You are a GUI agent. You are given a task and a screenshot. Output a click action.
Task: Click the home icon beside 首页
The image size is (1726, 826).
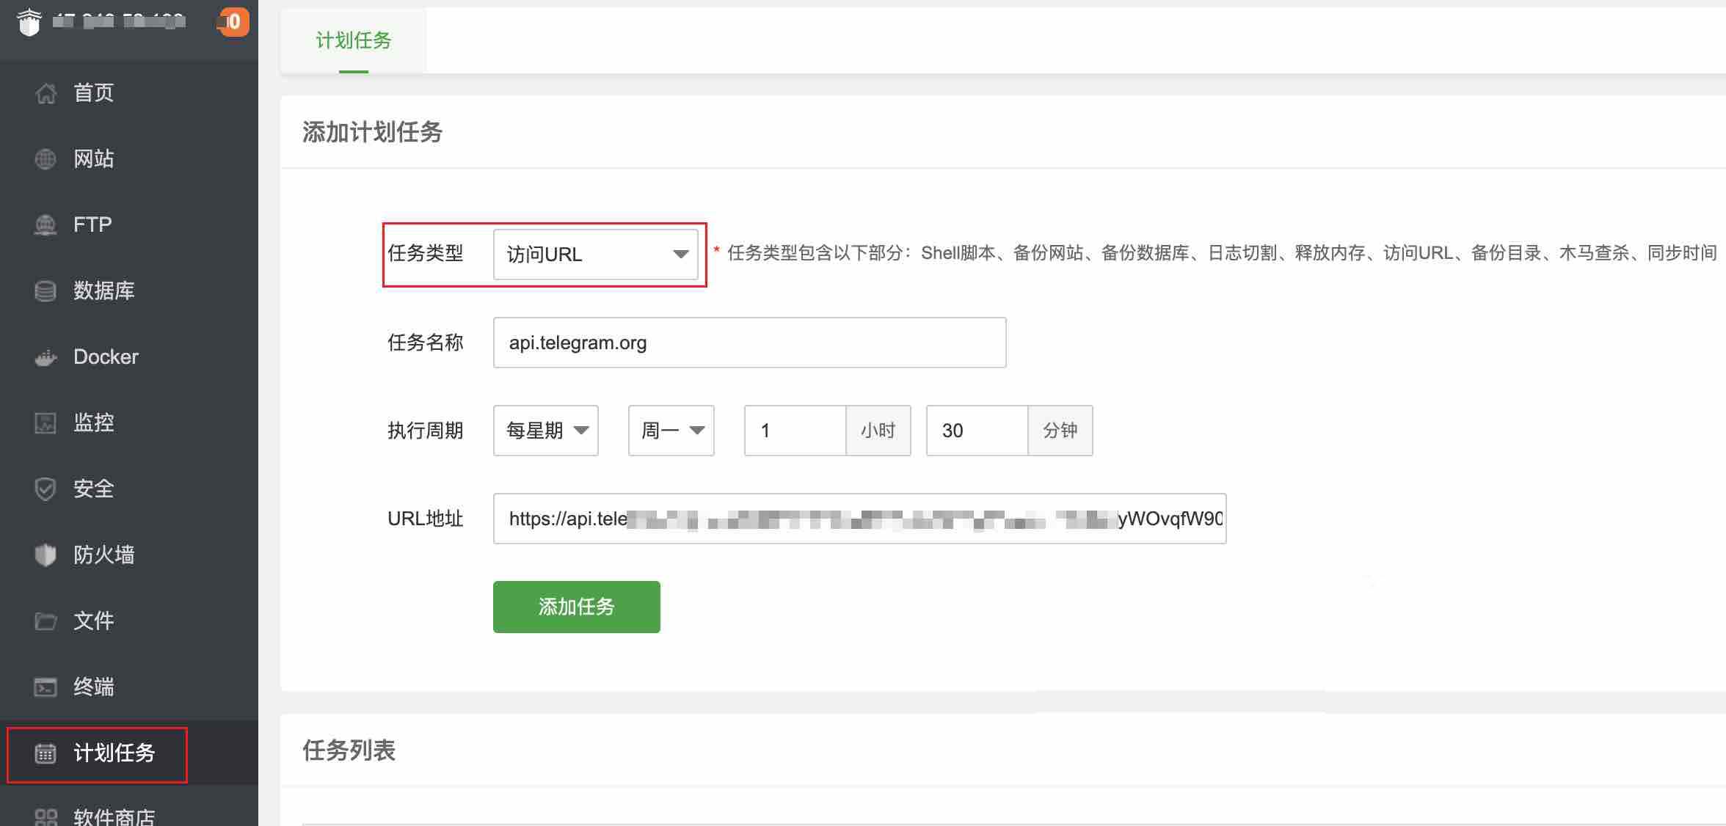(45, 93)
